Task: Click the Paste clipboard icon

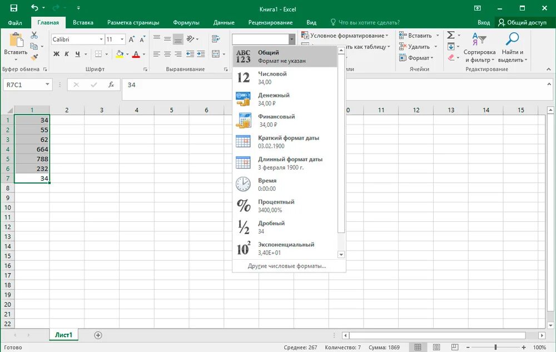Action: click(x=16, y=39)
